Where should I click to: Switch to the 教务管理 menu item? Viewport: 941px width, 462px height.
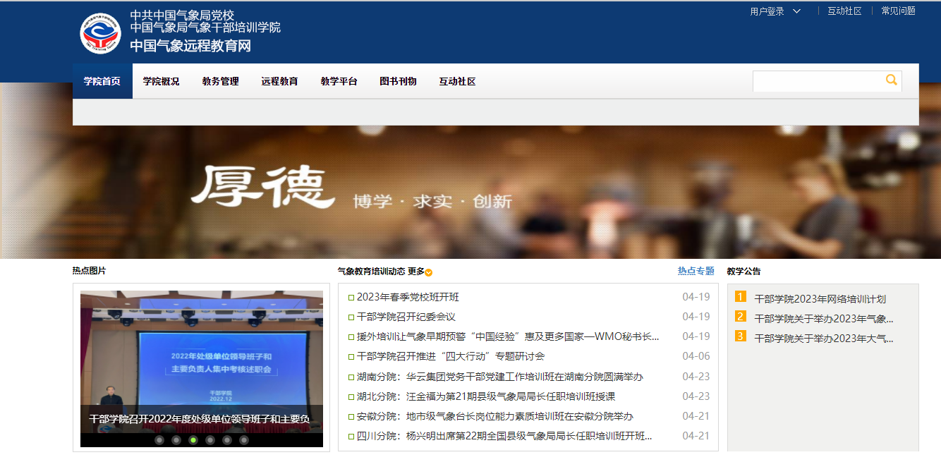click(x=219, y=81)
